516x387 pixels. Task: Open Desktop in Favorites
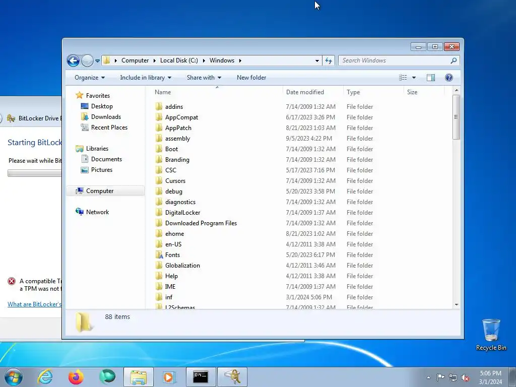pos(102,106)
